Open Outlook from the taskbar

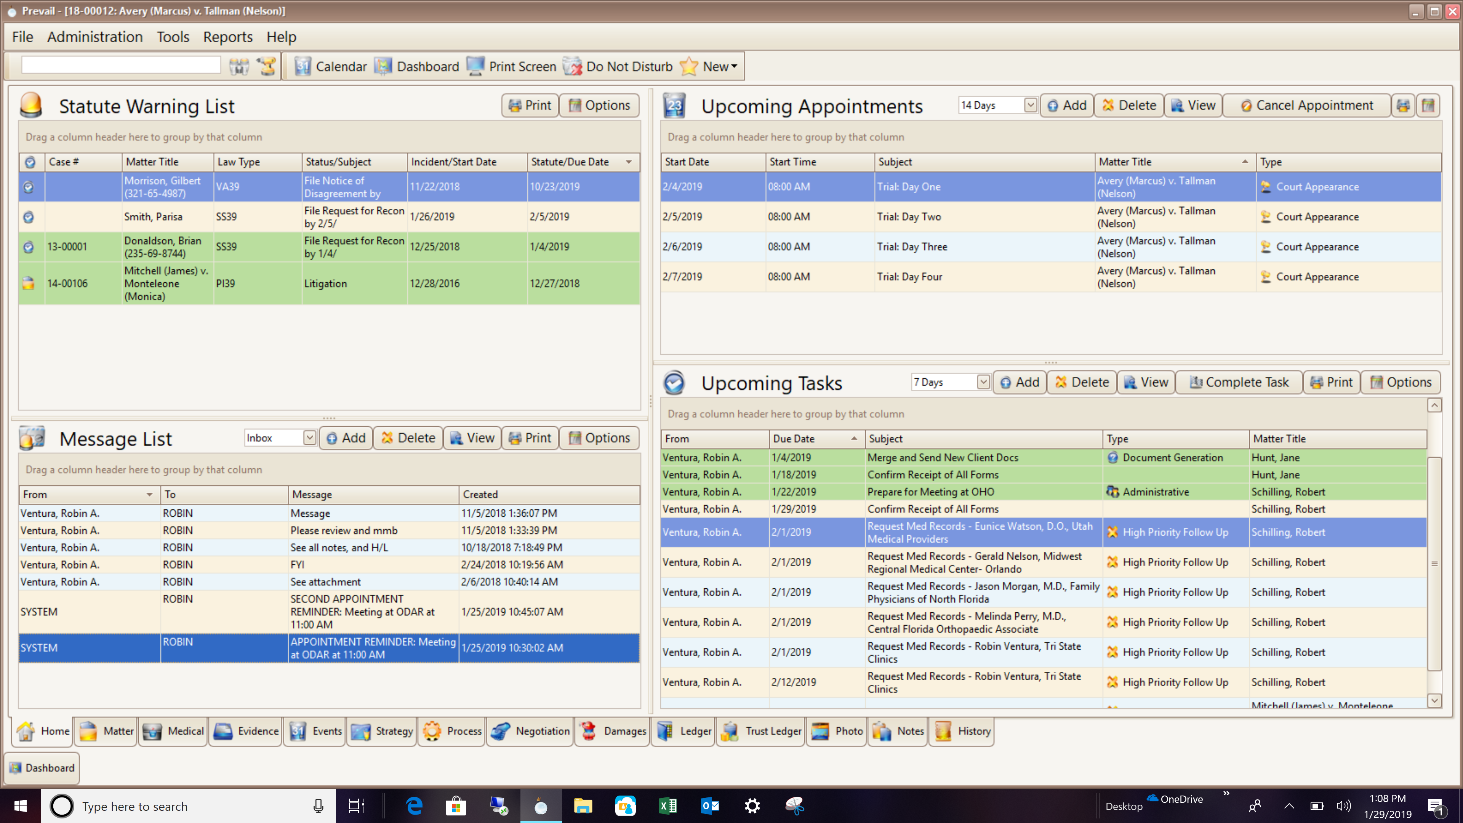(710, 805)
